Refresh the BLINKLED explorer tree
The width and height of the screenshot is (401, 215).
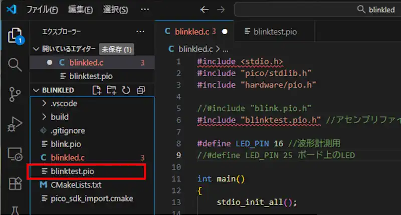click(x=126, y=90)
